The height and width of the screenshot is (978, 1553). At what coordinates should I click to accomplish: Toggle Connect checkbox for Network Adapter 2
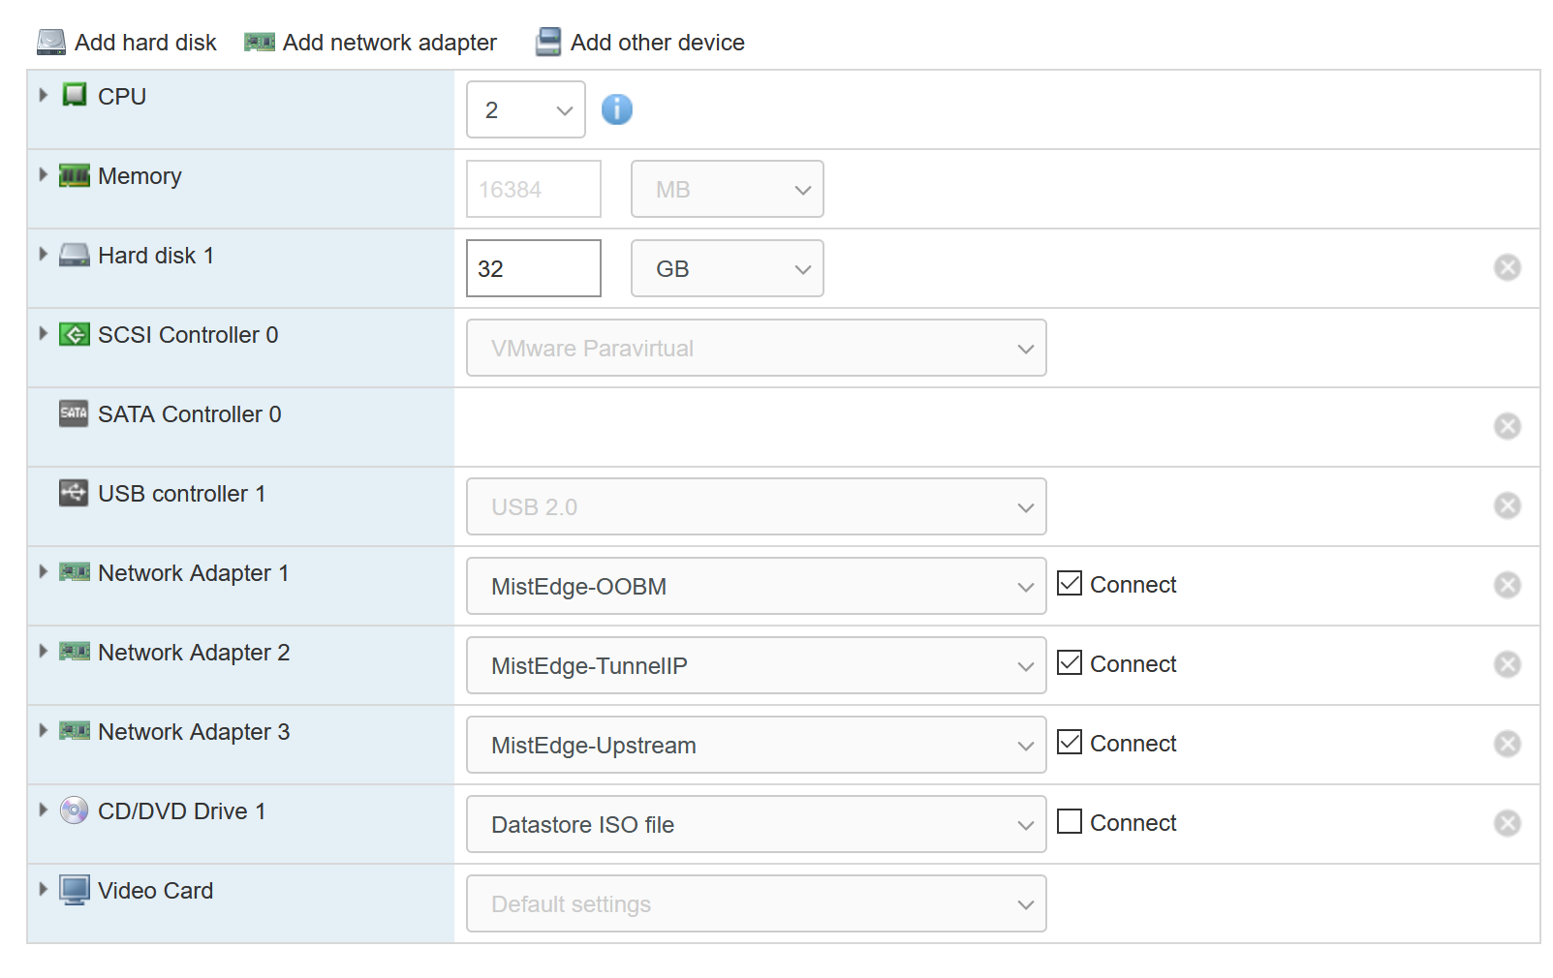pyautogui.click(x=1070, y=662)
